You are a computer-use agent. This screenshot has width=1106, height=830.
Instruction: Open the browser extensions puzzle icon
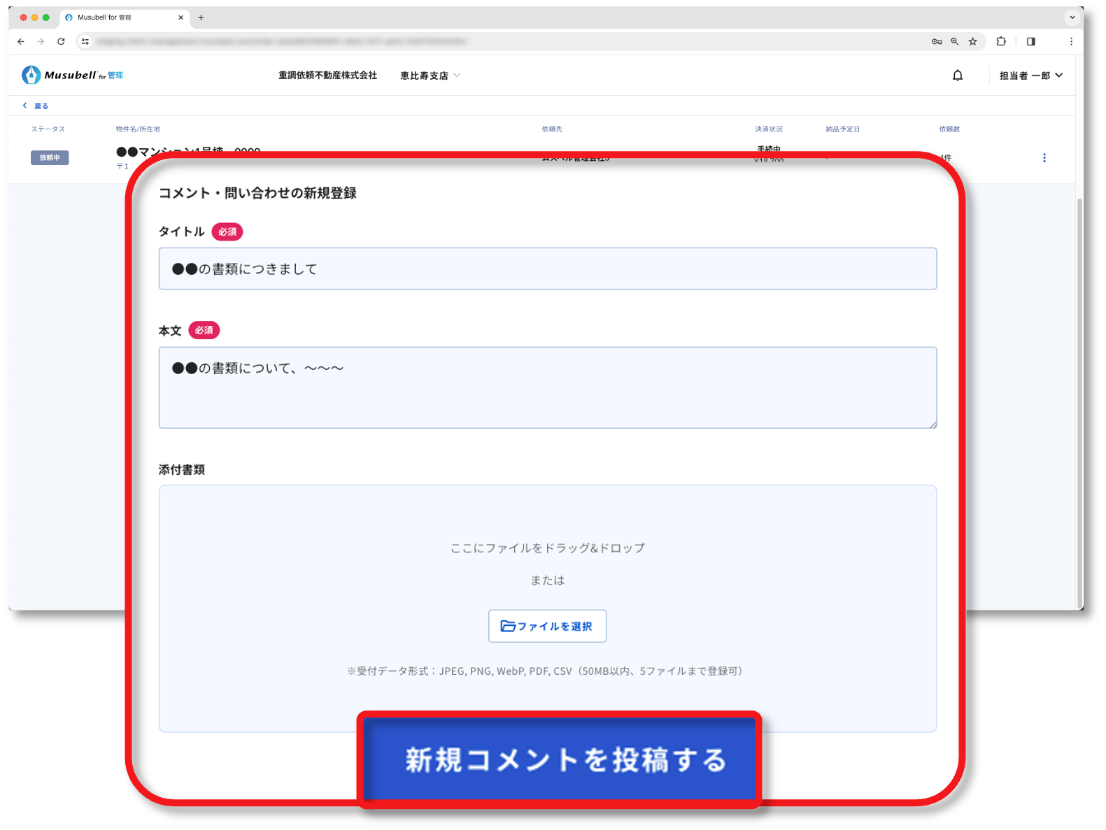1001,42
